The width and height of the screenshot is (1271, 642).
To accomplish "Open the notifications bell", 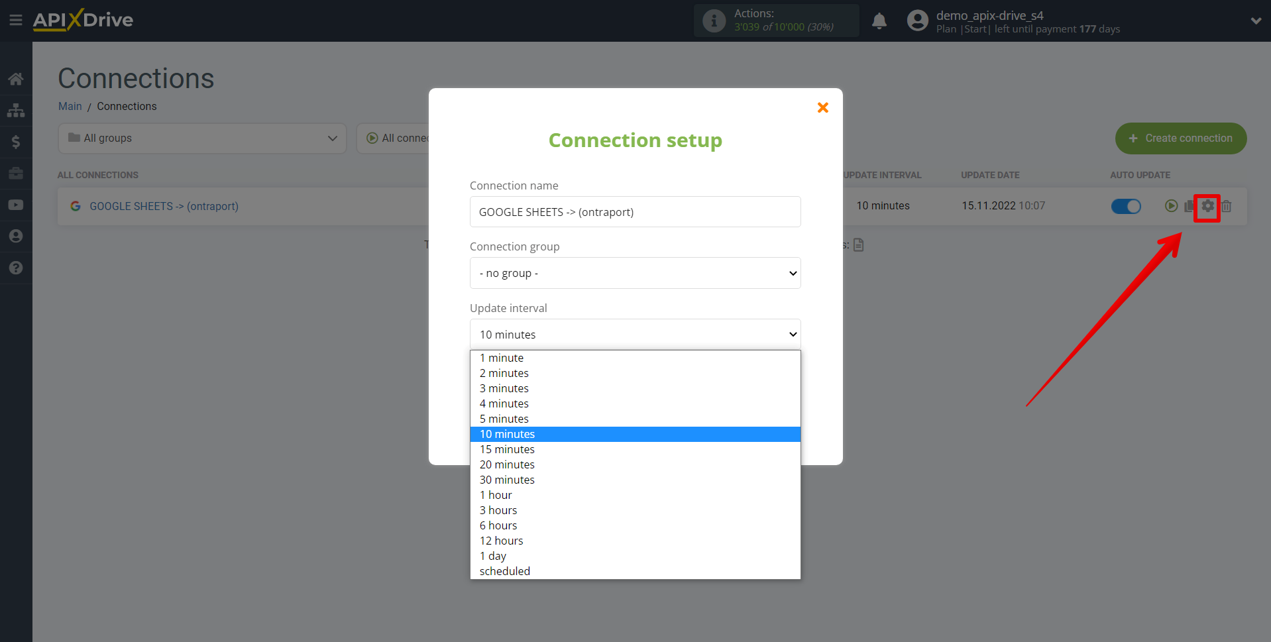I will [x=879, y=21].
